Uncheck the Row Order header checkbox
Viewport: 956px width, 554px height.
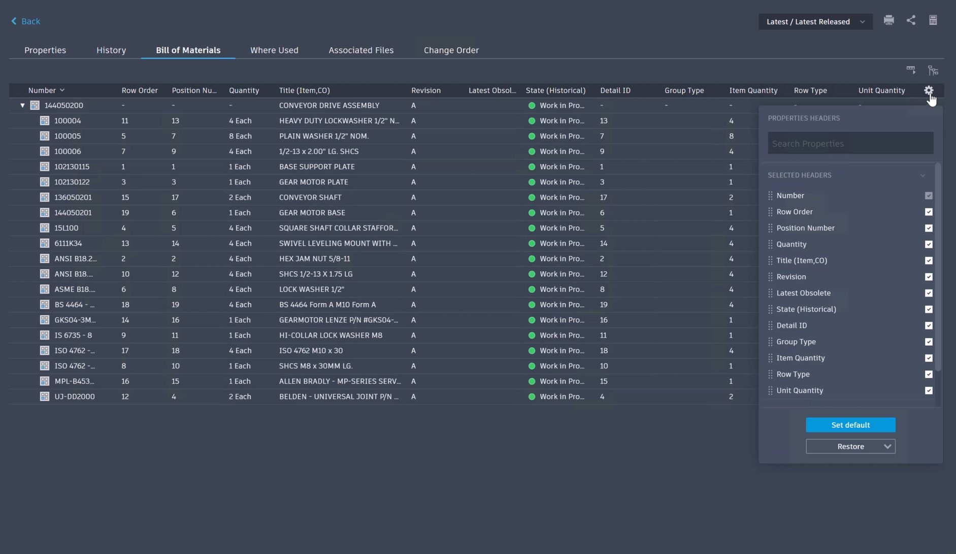tap(928, 212)
